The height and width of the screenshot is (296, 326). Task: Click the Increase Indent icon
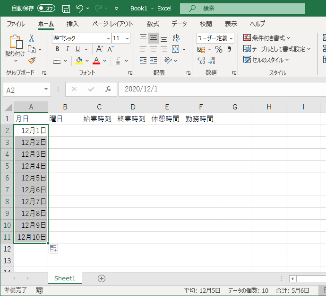coord(154,61)
